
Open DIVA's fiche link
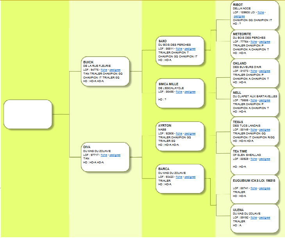pyautogui.click(x=104, y=155)
